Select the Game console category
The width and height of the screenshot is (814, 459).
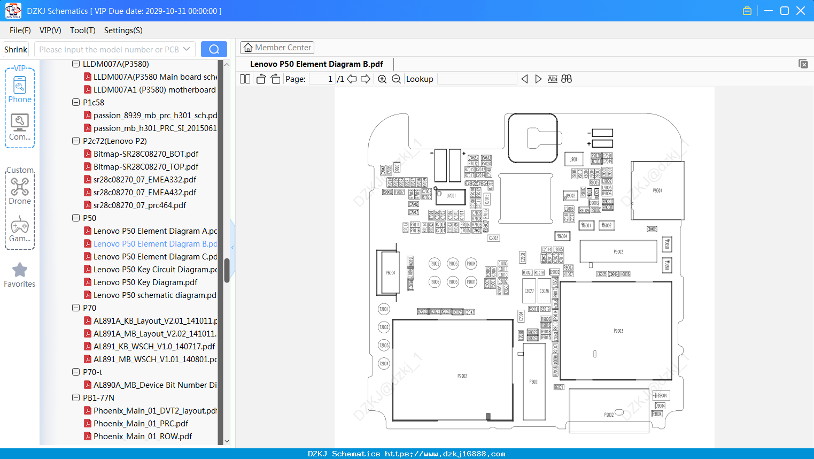coord(20,229)
